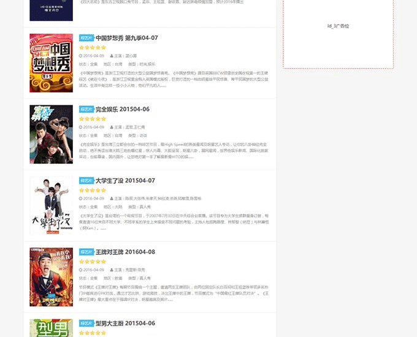Click the ld_3广告位 ad placeholder box
This screenshot has width=417, height=337.
(338, 34)
